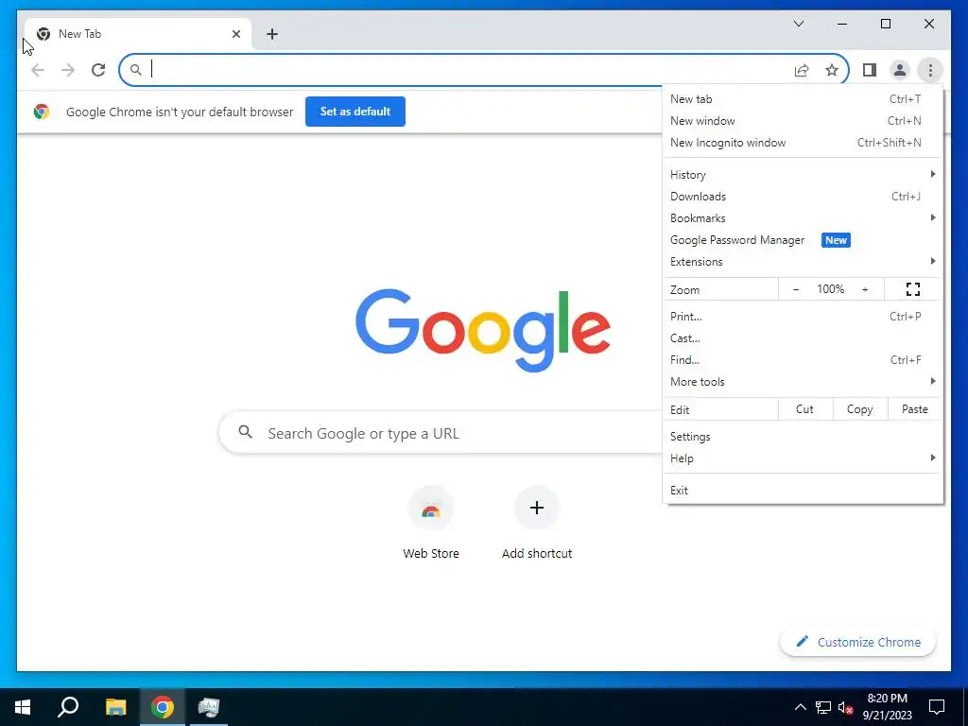Click the Search Google or type a URL box
This screenshot has width=968, height=726.
[441, 433]
